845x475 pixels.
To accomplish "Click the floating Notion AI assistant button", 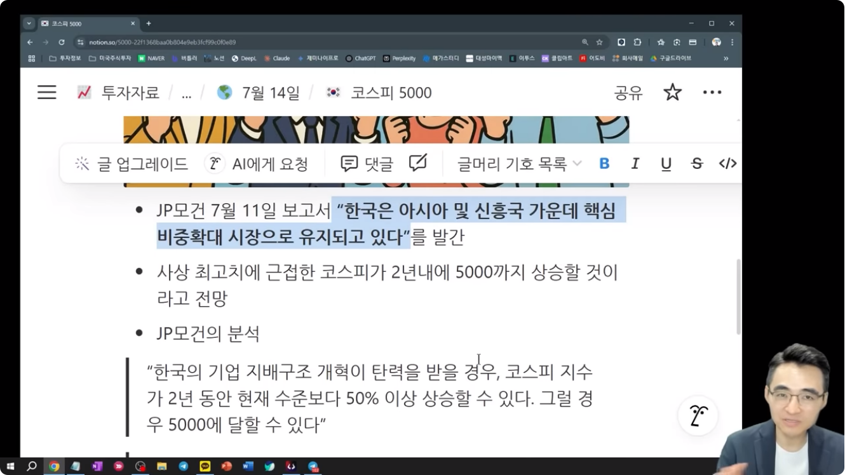I will coord(698,416).
